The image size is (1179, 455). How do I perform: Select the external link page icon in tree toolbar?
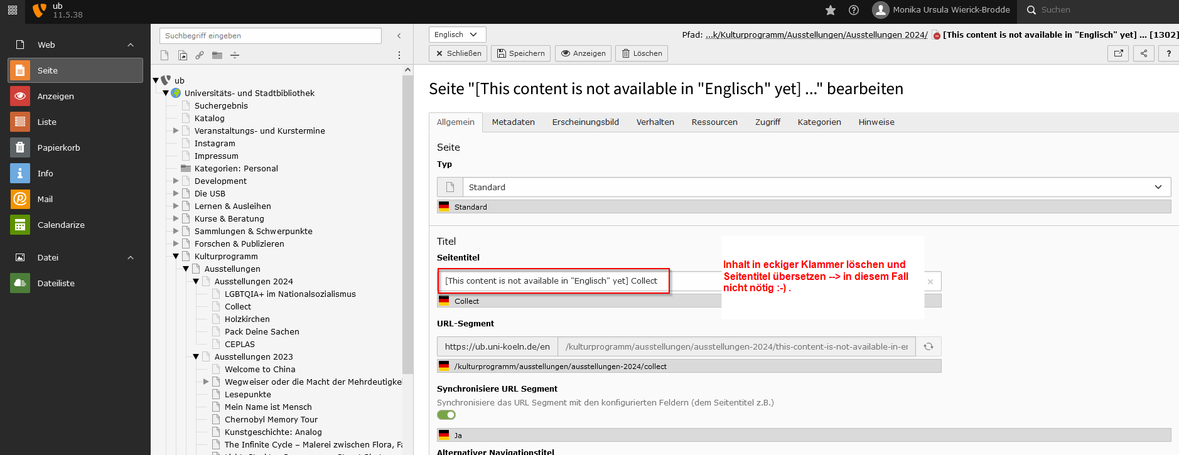click(200, 55)
